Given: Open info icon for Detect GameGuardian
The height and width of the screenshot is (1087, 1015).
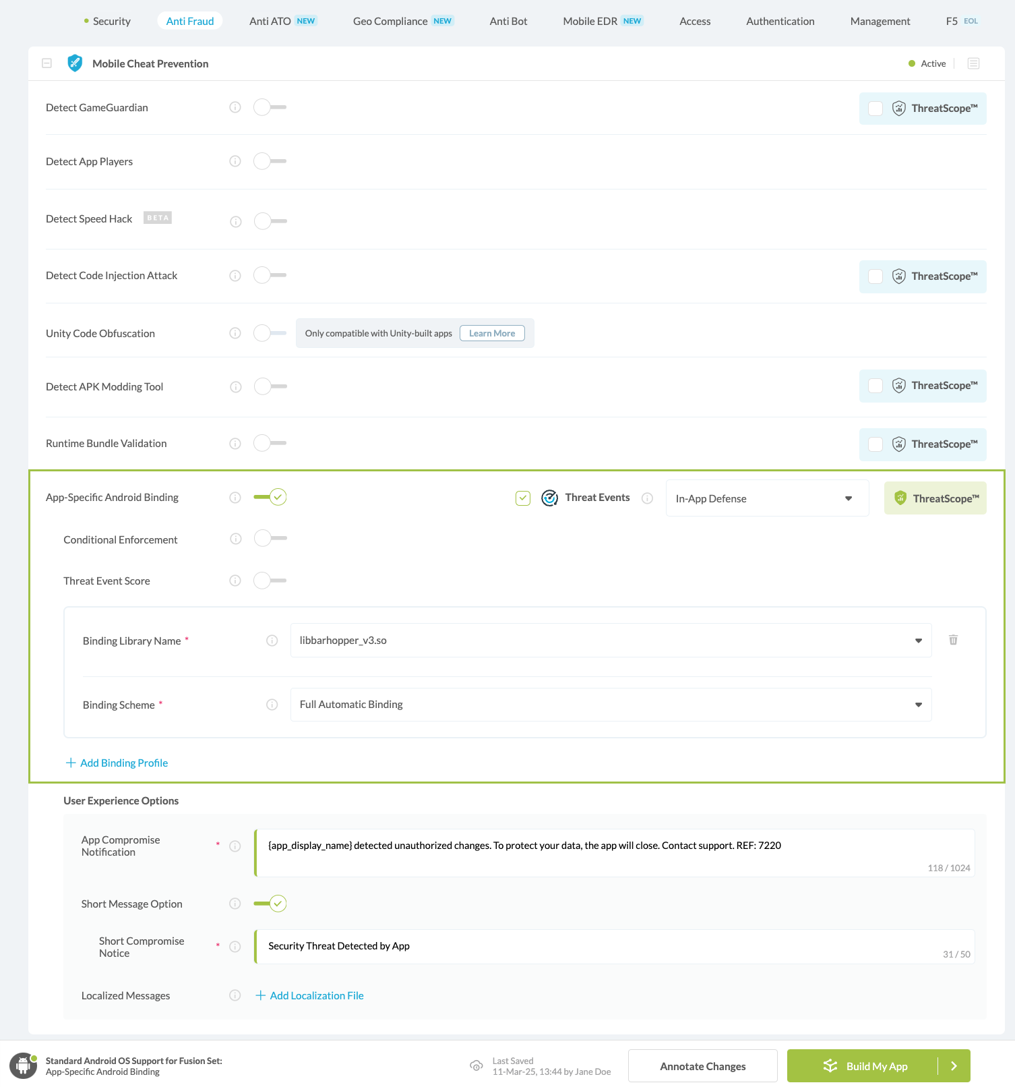Looking at the screenshot, I should coord(235,107).
